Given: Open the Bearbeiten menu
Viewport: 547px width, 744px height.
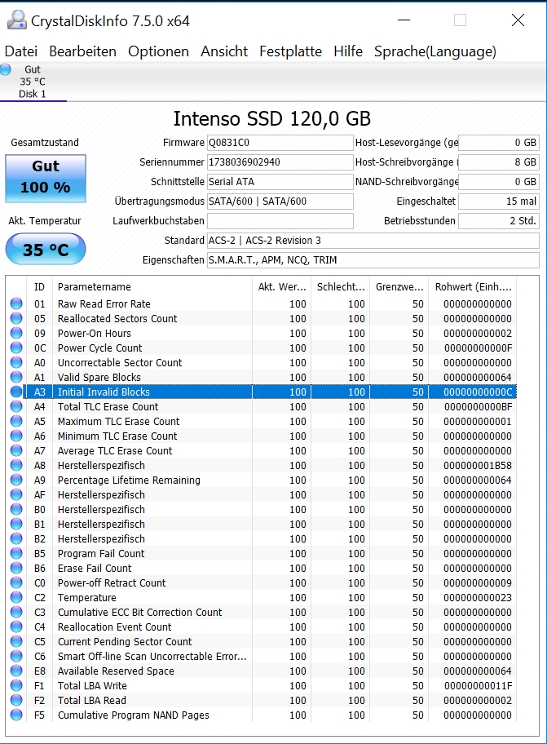Looking at the screenshot, I should click(x=82, y=51).
